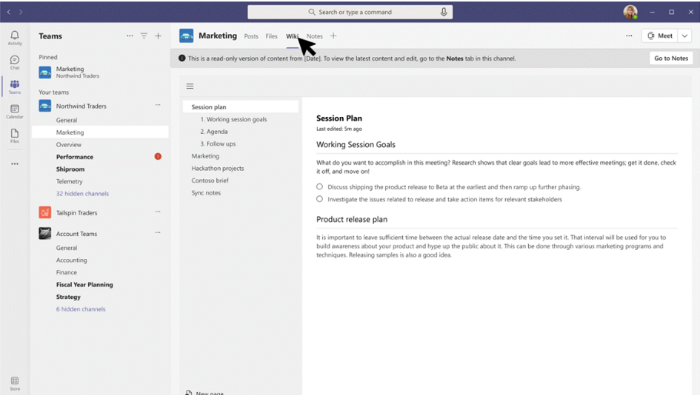Click the pinned Marketing channel icon

coord(44,72)
